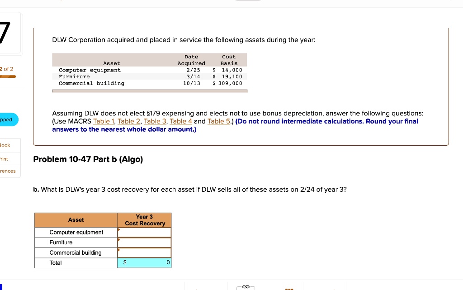Click the 'Problem 10-47 Part b (Algo)' heading
Screen dimensions: 463x290
tap(88, 159)
